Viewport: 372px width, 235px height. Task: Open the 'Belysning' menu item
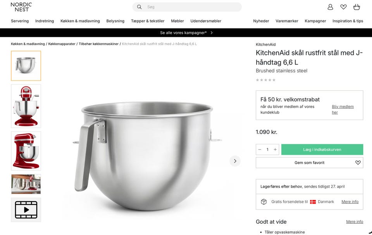coord(115,21)
